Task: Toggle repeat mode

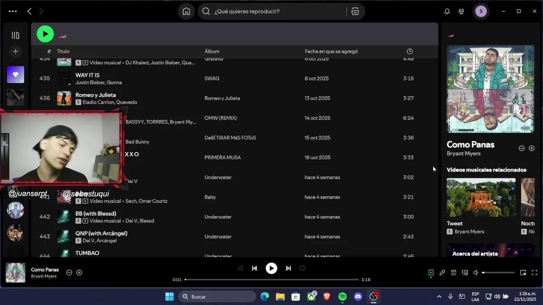Action: [x=302, y=268]
